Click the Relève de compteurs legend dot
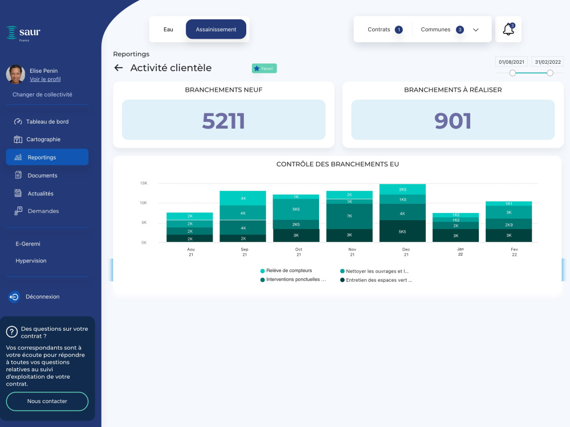Screen dimensions: 570x427 click(x=262, y=271)
